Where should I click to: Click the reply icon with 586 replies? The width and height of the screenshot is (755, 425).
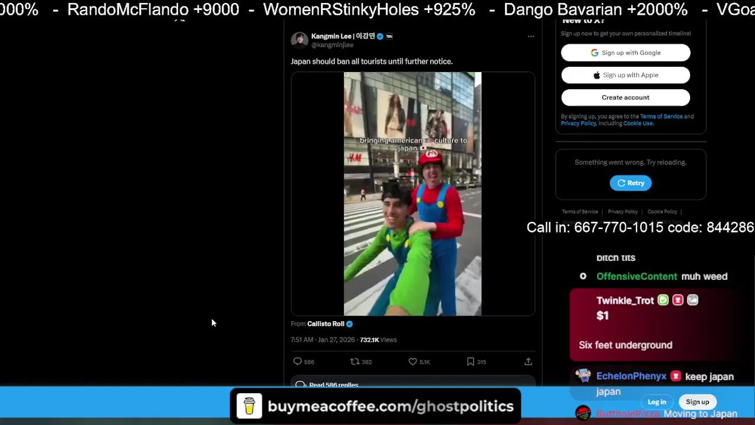(297, 361)
